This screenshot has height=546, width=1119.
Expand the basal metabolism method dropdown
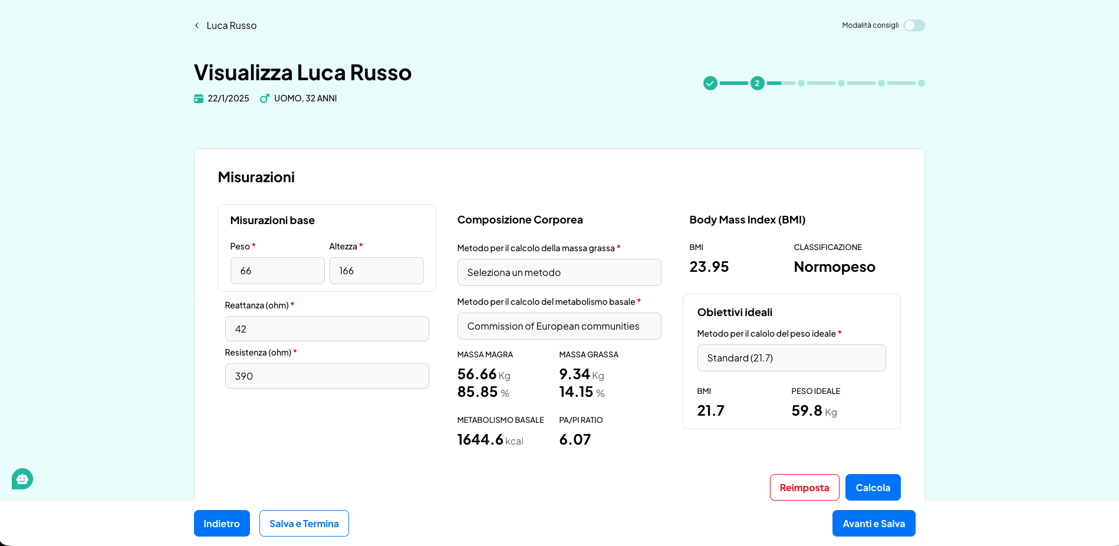tap(559, 326)
